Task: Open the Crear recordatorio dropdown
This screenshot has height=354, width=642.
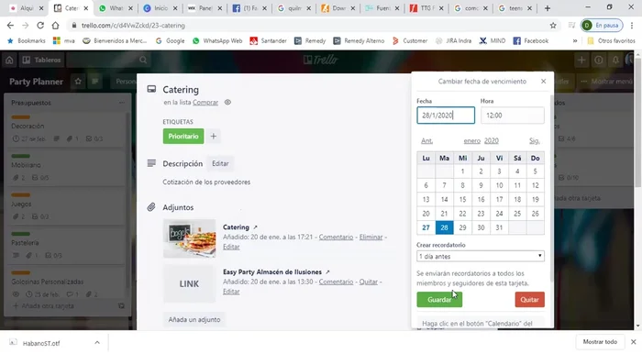Action: tap(481, 256)
